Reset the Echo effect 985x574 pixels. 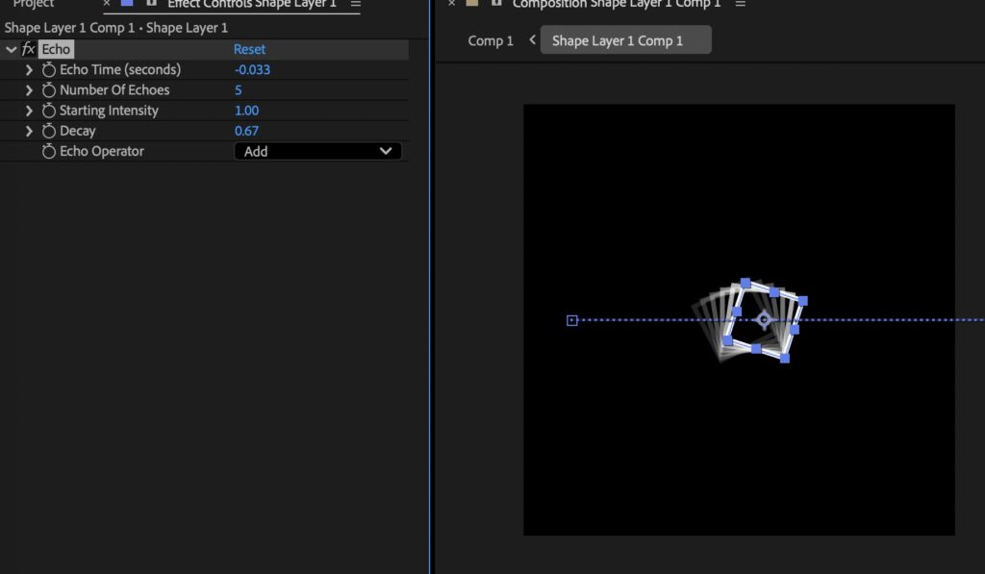point(249,49)
